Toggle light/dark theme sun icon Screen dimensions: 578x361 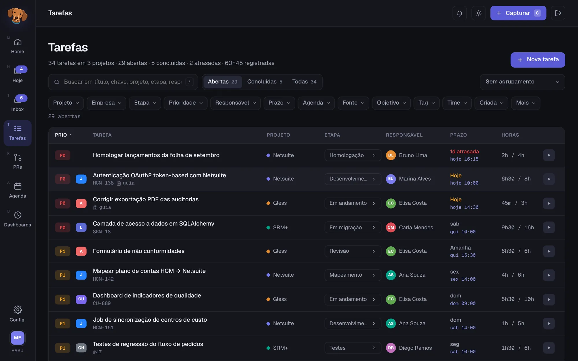(479, 13)
